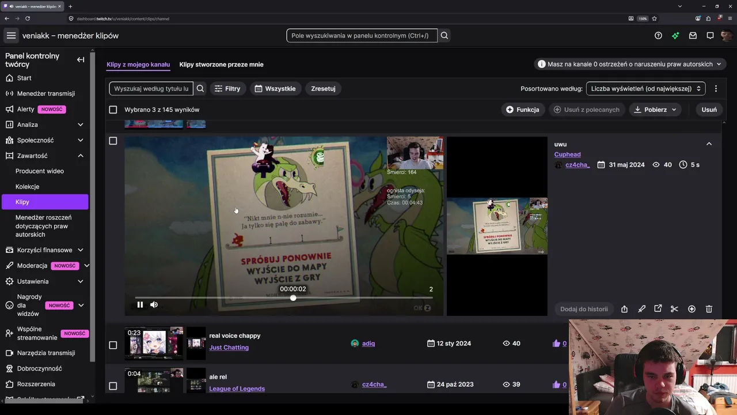Open the sort order dropdown
This screenshot has width=737, height=415.
[x=645, y=89]
